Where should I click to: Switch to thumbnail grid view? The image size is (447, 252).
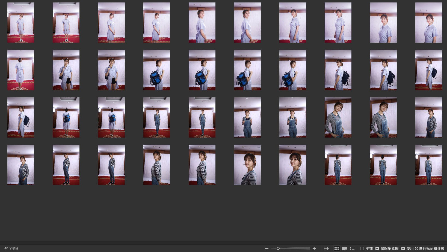tap(337, 248)
